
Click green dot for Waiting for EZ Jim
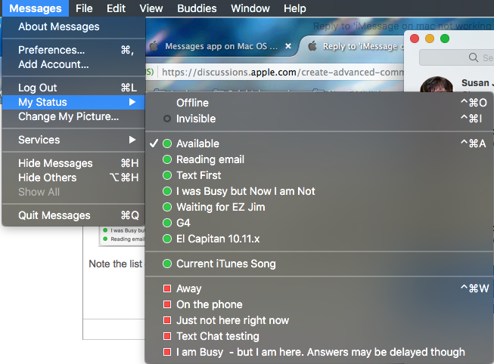[x=167, y=207]
